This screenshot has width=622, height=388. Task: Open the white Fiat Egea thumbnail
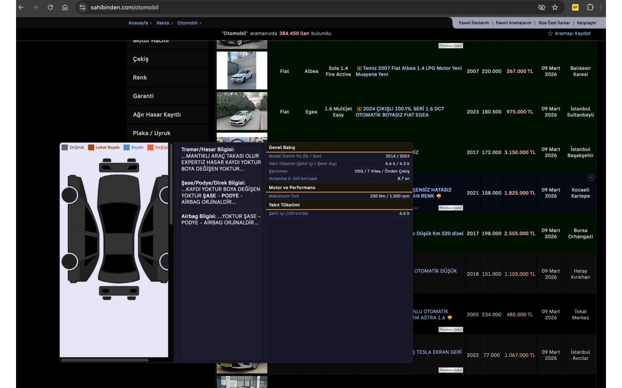tap(242, 112)
